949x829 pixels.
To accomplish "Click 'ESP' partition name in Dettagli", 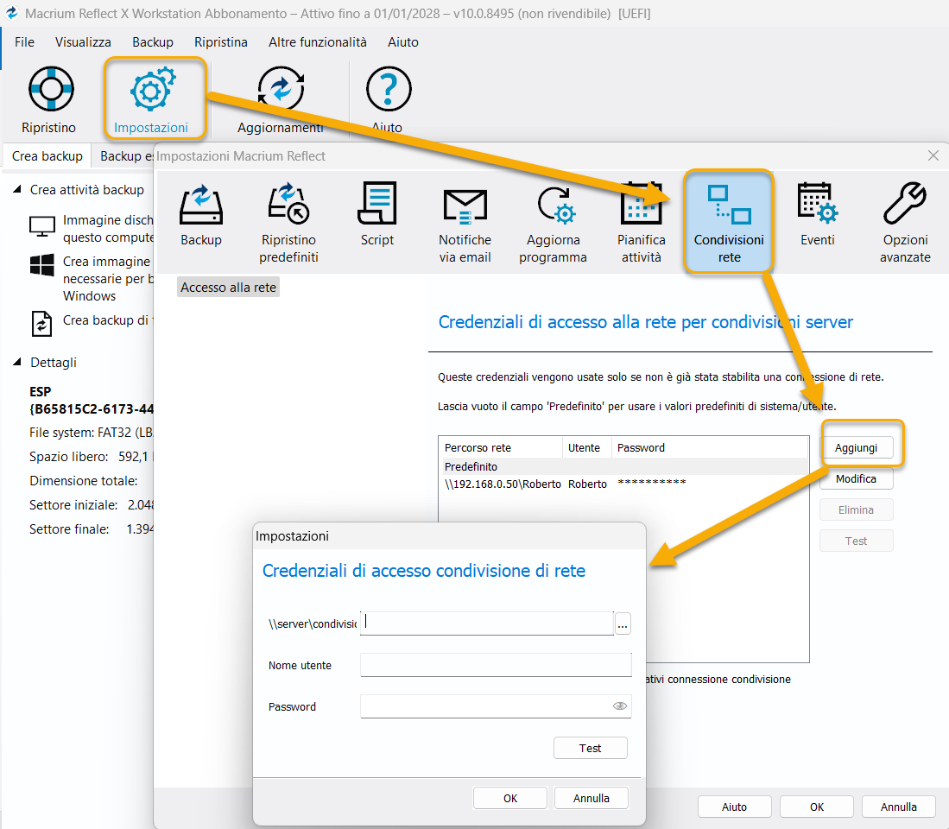I will coord(40,391).
